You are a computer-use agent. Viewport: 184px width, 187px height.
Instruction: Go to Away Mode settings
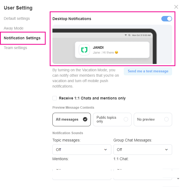click(x=14, y=28)
